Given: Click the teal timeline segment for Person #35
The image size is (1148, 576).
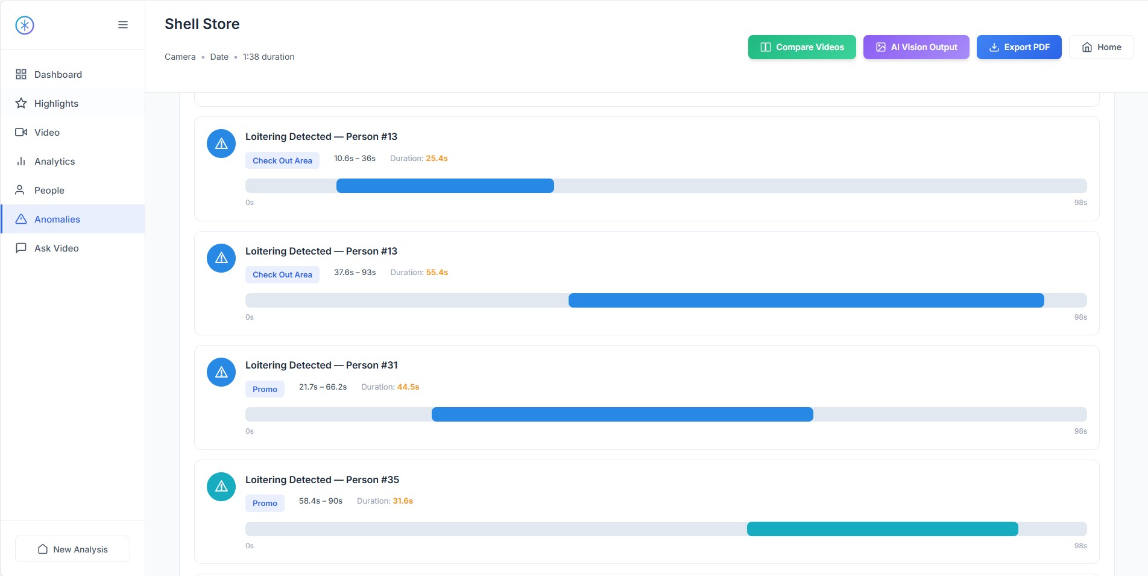Looking at the screenshot, I should click(882, 529).
